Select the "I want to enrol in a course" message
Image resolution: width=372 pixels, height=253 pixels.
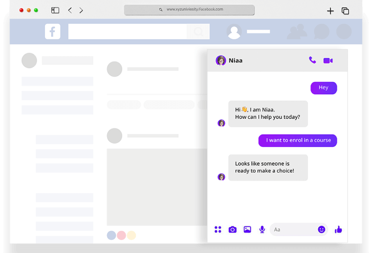(x=298, y=140)
